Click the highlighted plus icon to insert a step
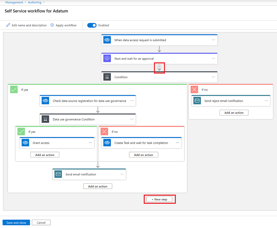This screenshot has height=228, width=277. (x=159, y=67)
